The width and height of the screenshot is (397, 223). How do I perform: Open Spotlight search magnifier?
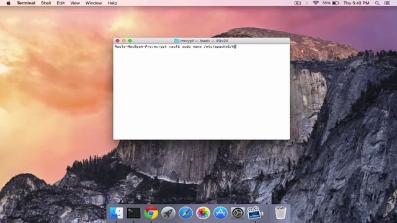tap(377, 3)
